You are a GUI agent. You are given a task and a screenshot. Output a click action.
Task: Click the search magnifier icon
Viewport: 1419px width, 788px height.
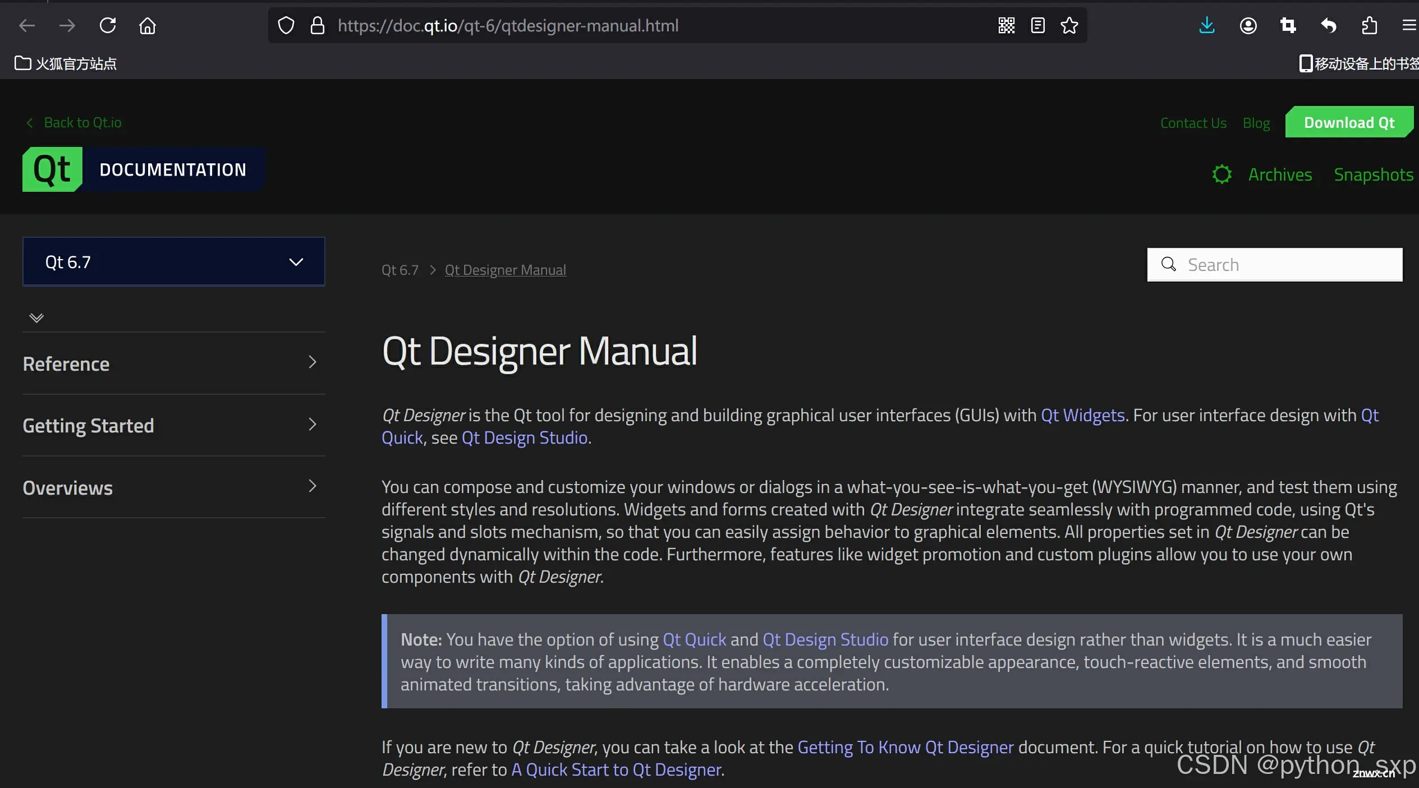(1169, 264)
